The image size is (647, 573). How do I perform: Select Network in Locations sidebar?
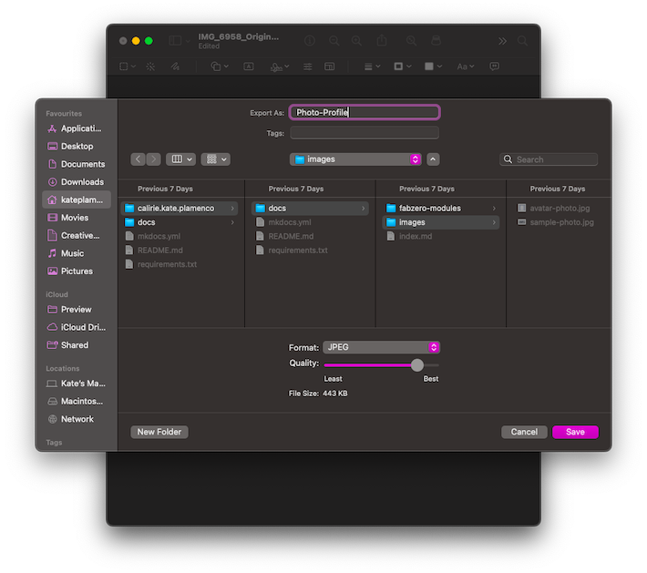(x=77, y=419)
